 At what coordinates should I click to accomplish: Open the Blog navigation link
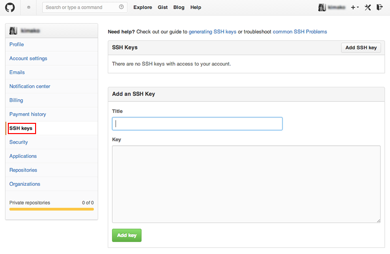179,7
